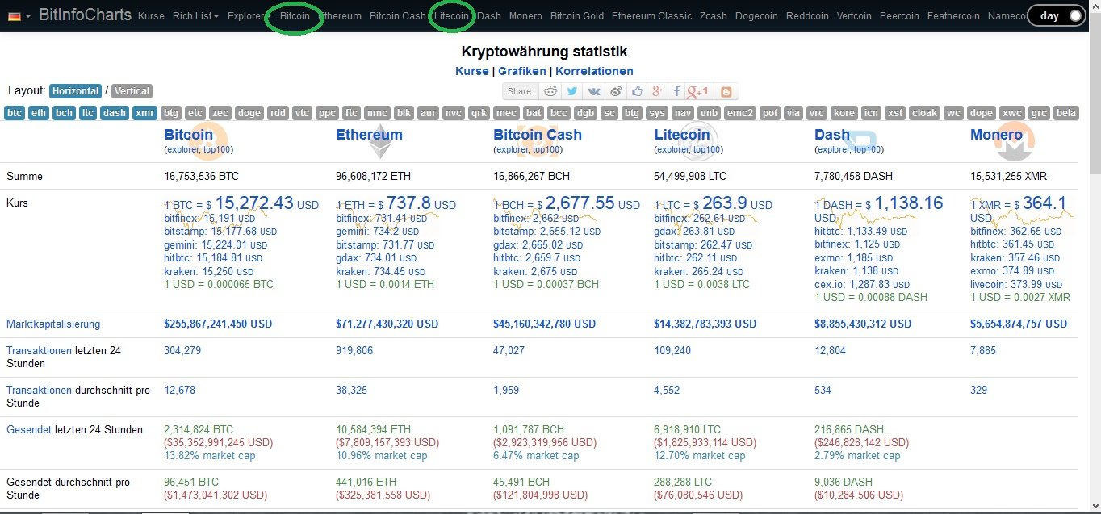Enable the bela coin tag
This screenshot has width=1101, height=514.
[1065, 113]
